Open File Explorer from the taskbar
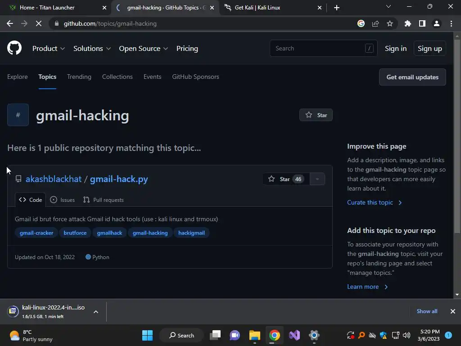This screenshot has height=346, width=461. click(x=255, y=335)
